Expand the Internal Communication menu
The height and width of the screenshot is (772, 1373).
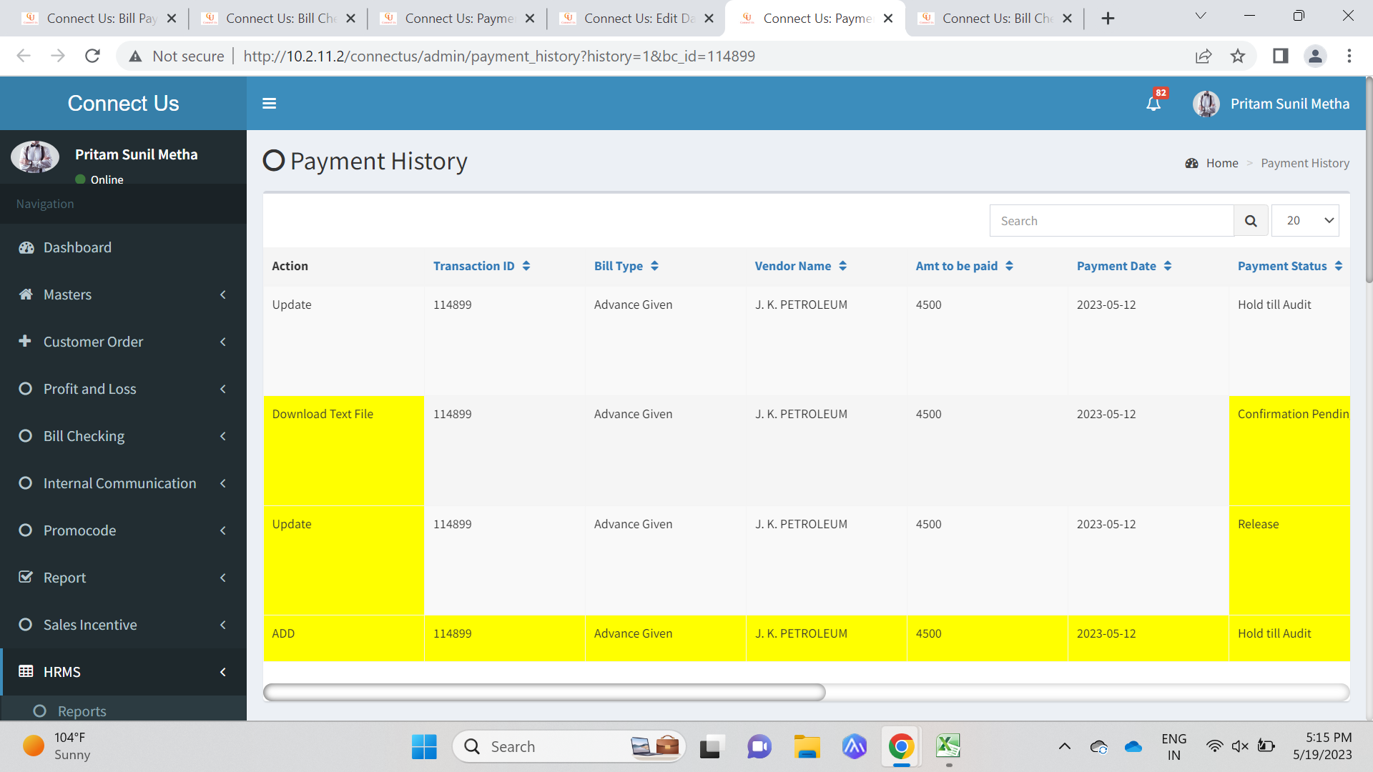pos(123,483)
